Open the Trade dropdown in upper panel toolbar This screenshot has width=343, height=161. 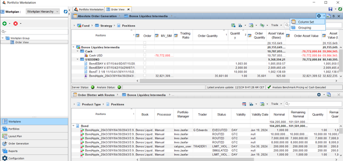pos(276,25)
